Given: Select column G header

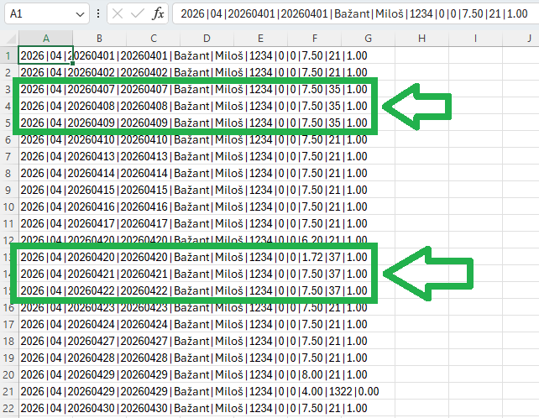Looking at the screenshot, I should coord(369,38).
